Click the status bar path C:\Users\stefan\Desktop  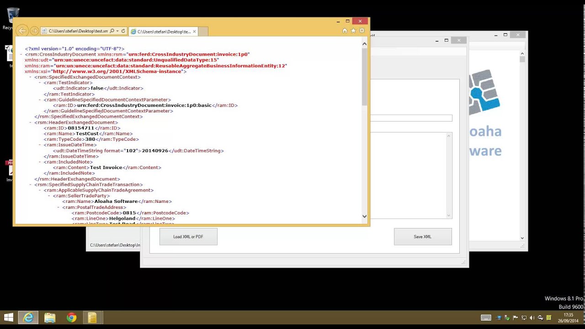coord(115,245)
